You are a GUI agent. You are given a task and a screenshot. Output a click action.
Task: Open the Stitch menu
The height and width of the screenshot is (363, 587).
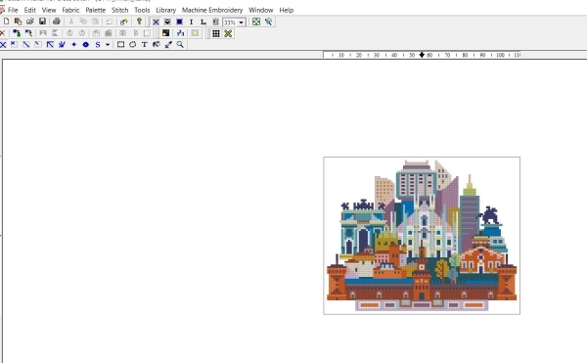(x=119, y=10)
